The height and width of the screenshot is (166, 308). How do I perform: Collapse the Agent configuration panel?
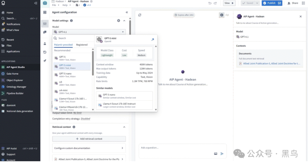(x=127, y=12)
